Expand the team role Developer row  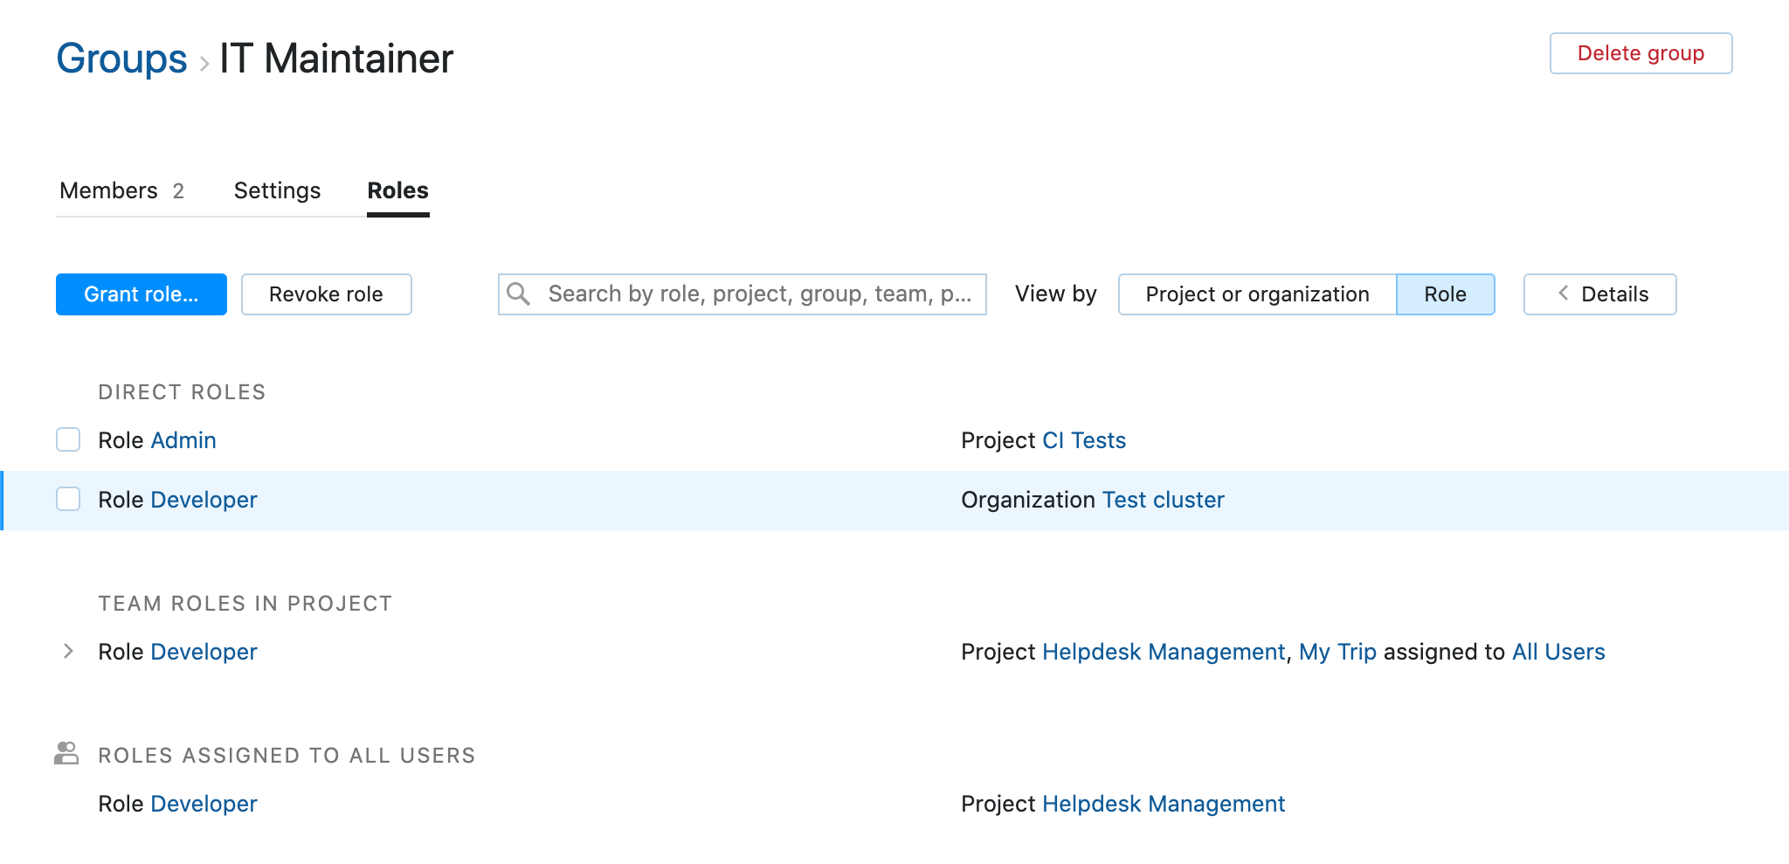(x=68, y=651)
